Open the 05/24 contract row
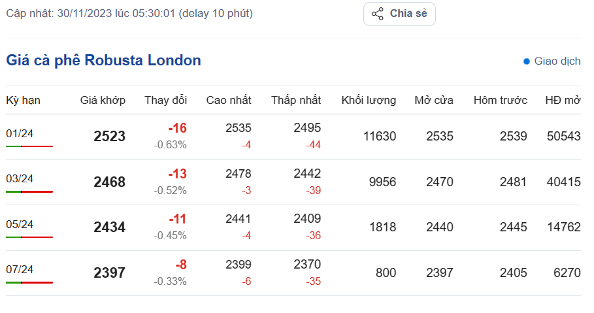Image resolution: width=594 pixels, height=313 pixels. 20,224
